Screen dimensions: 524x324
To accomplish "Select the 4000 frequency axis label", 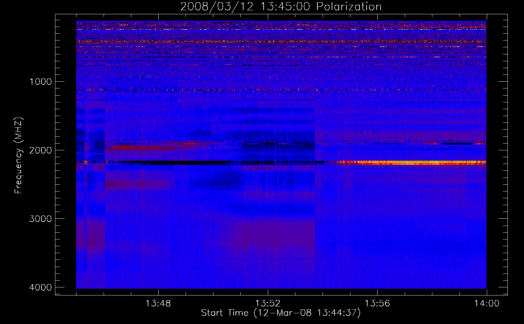I will pos(40,287).
